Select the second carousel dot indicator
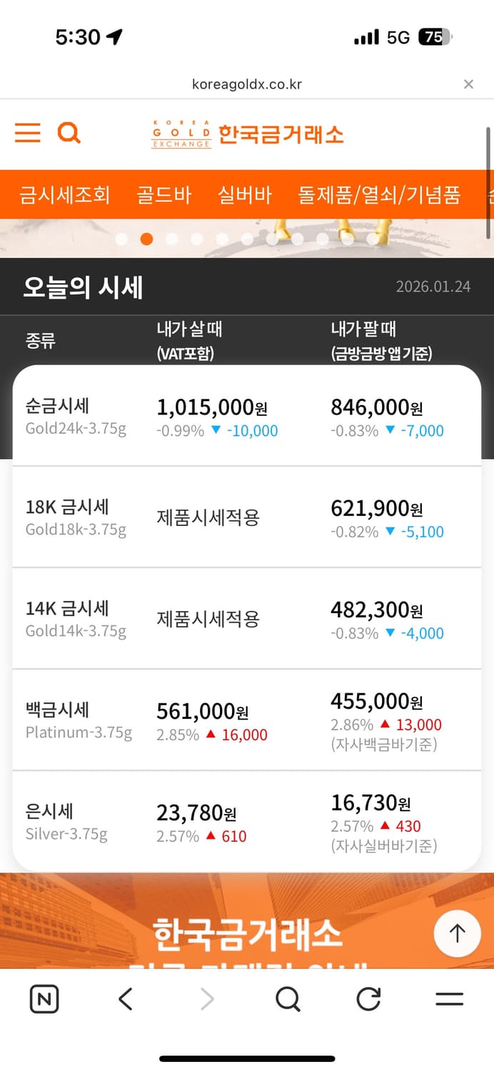 146,239
